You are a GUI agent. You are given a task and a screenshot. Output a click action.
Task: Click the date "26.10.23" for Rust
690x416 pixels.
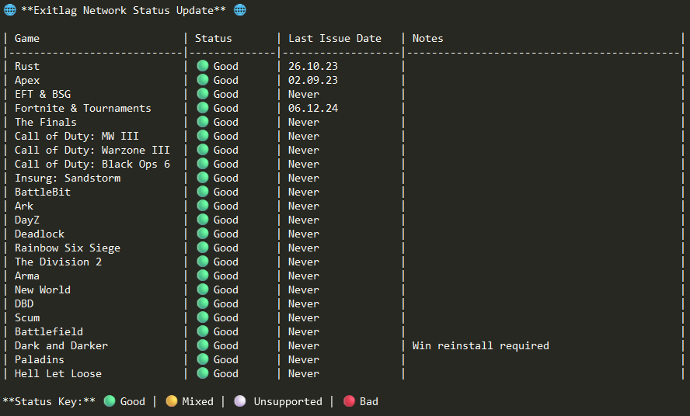click(x=313, y=67)
